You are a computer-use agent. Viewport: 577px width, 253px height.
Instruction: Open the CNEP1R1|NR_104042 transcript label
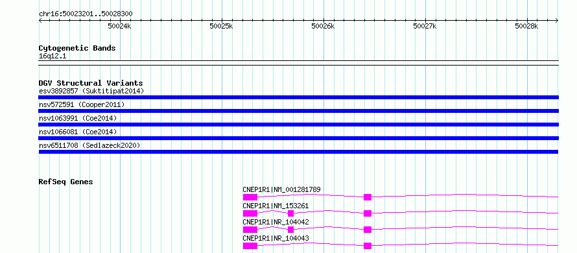276,222
